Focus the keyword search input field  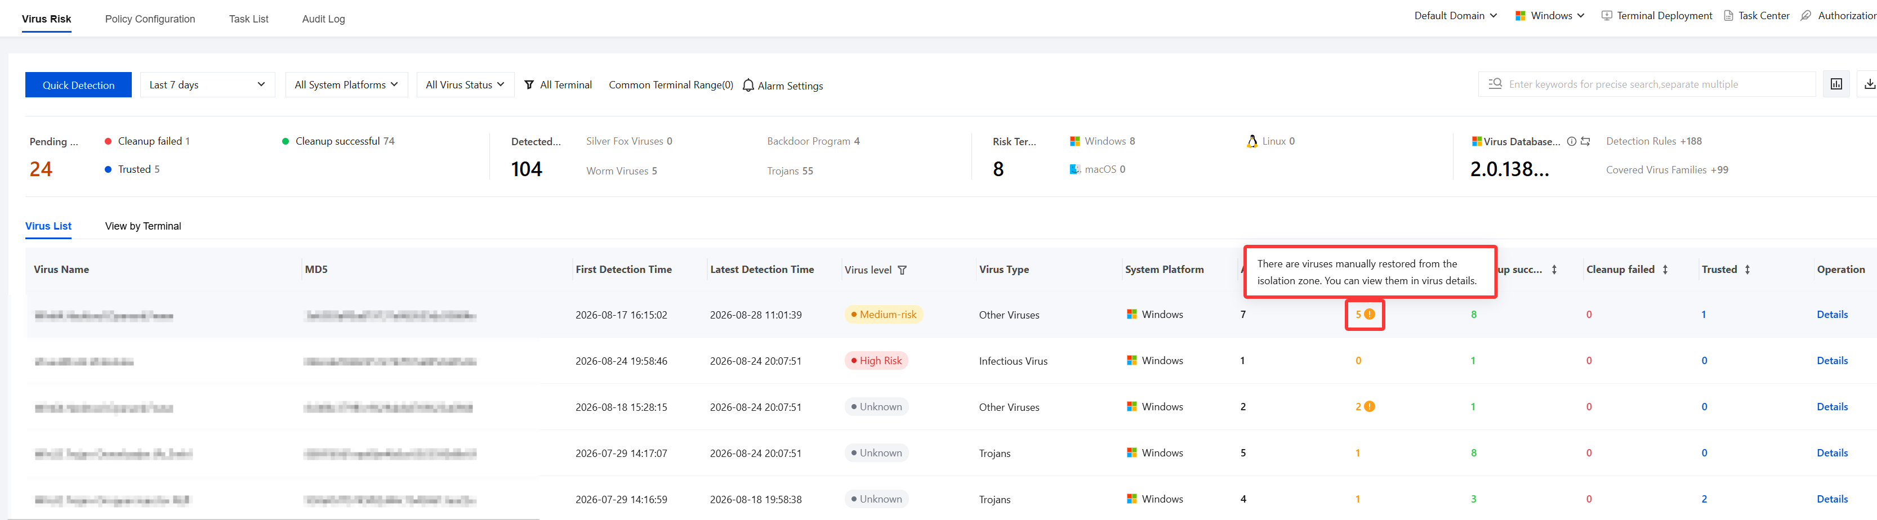tap(1647, 84)
